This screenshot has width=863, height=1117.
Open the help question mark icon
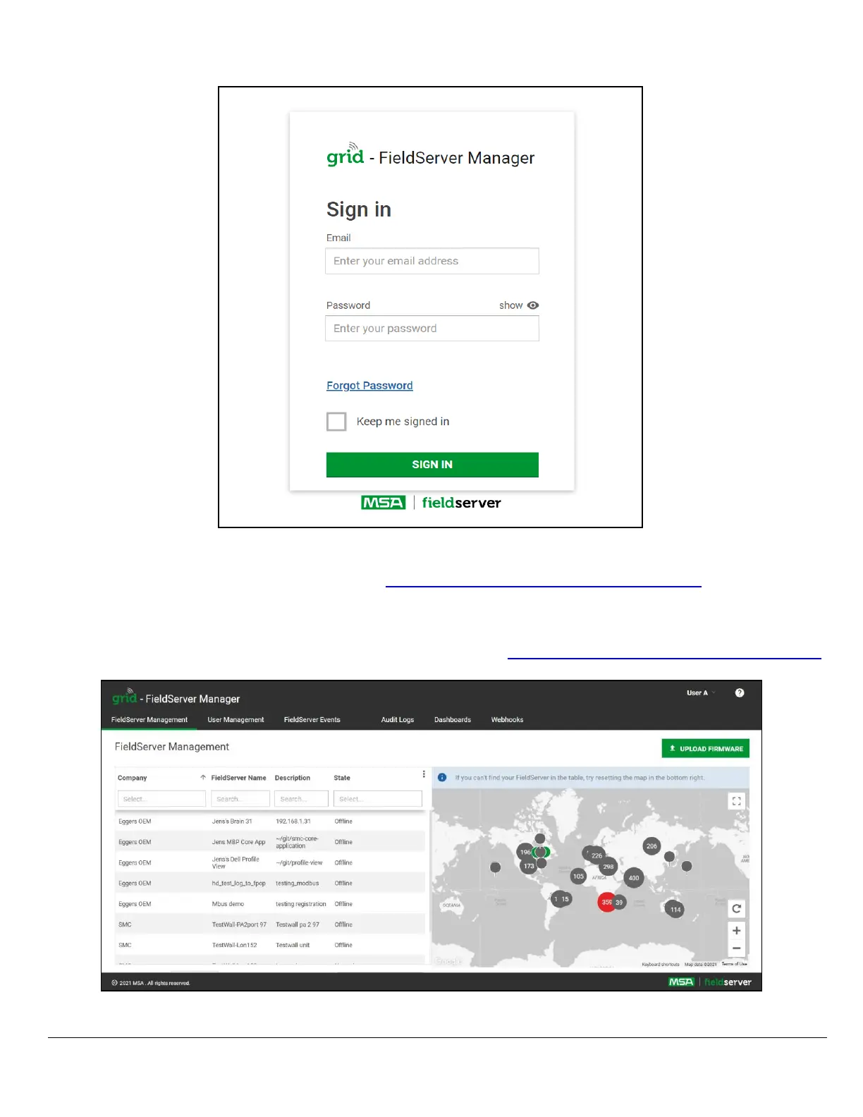(740, 693)
